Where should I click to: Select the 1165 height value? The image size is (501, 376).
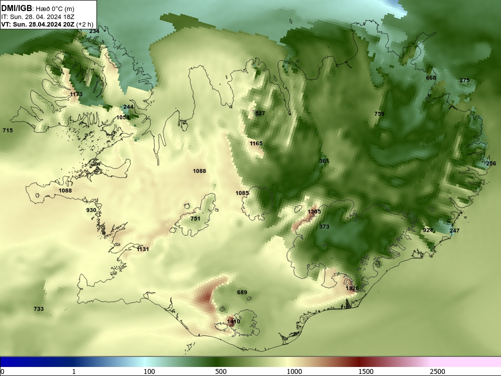(256, 143)
